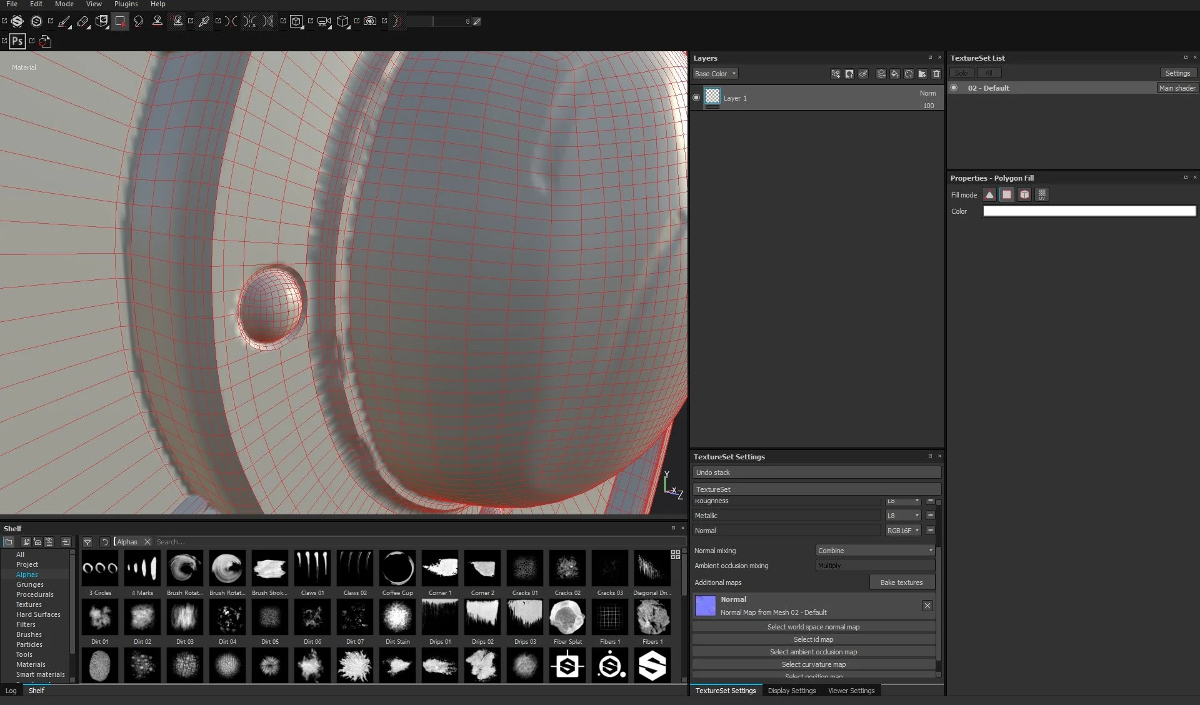Open the View menu
The image size is (1200, 705).
(x=94, y=4)
